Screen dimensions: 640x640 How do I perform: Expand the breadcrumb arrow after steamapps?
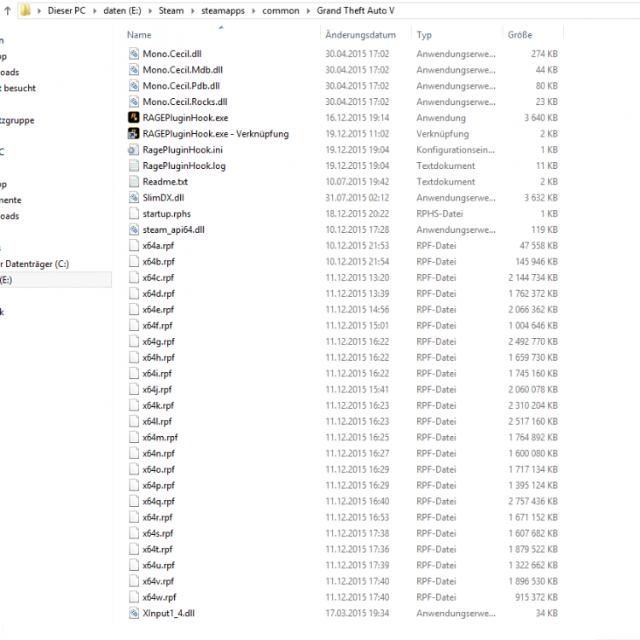pyautogui.click(x=253, y=11)
